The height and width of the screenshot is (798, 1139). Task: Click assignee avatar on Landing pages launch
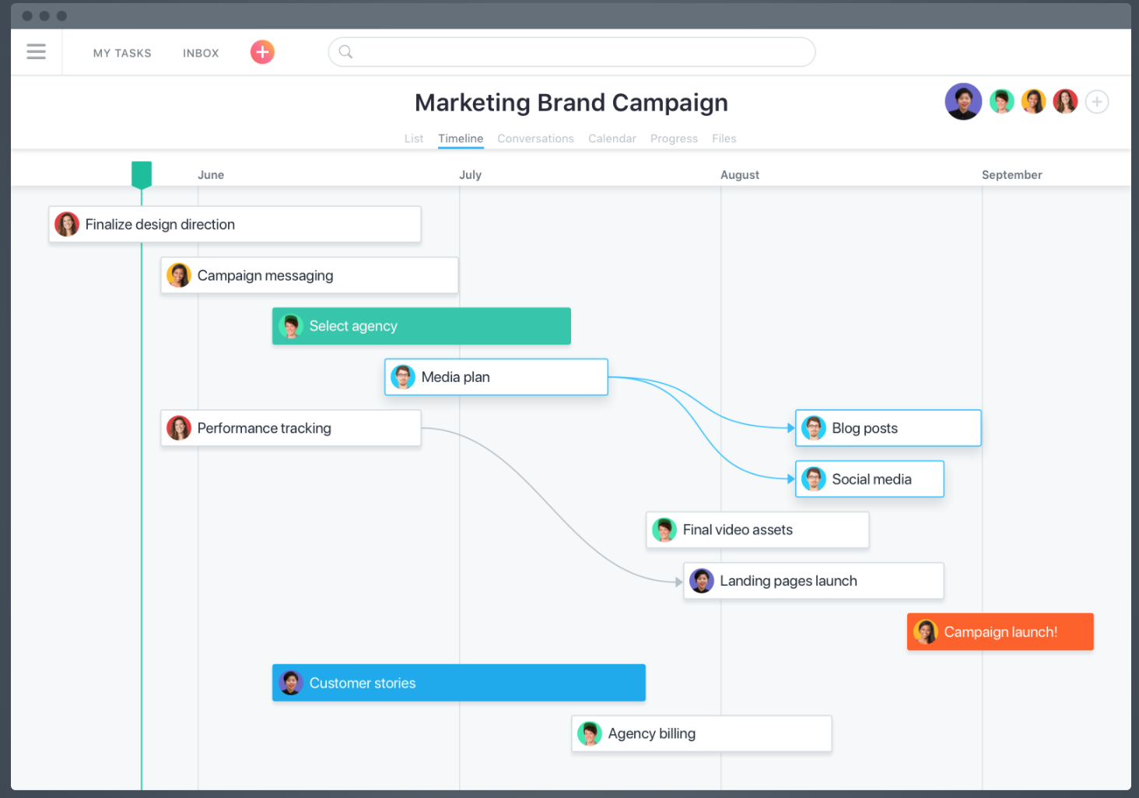(x=702, y=581)
